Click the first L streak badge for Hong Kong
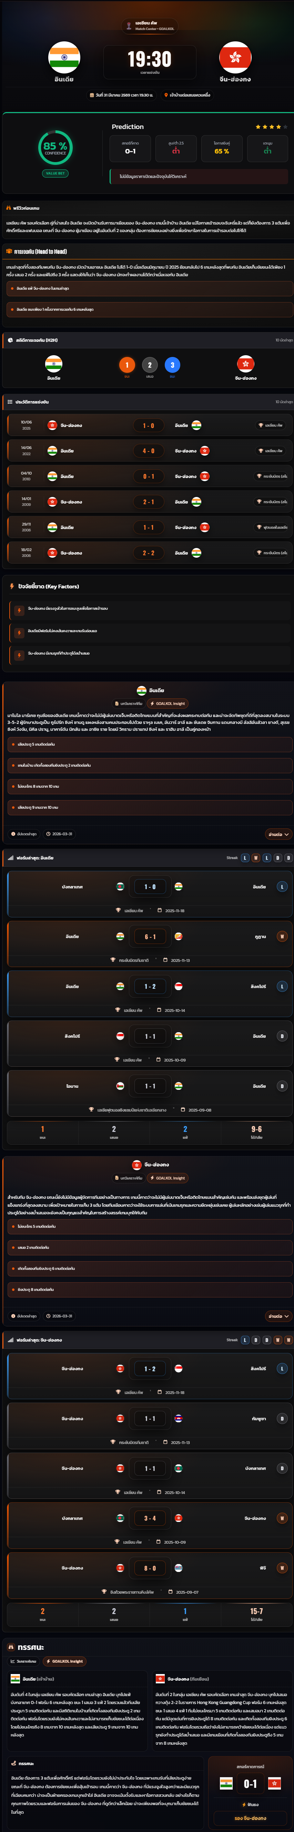Screen dimensions: 294x1832 coord(245,1340)
